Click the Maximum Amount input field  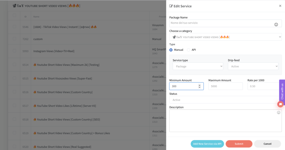pos(225,86)
